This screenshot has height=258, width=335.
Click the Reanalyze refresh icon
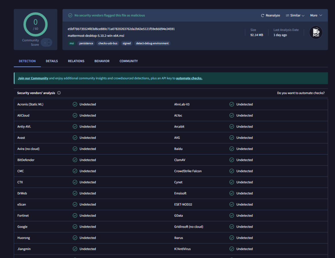click(x=262, y=15)
